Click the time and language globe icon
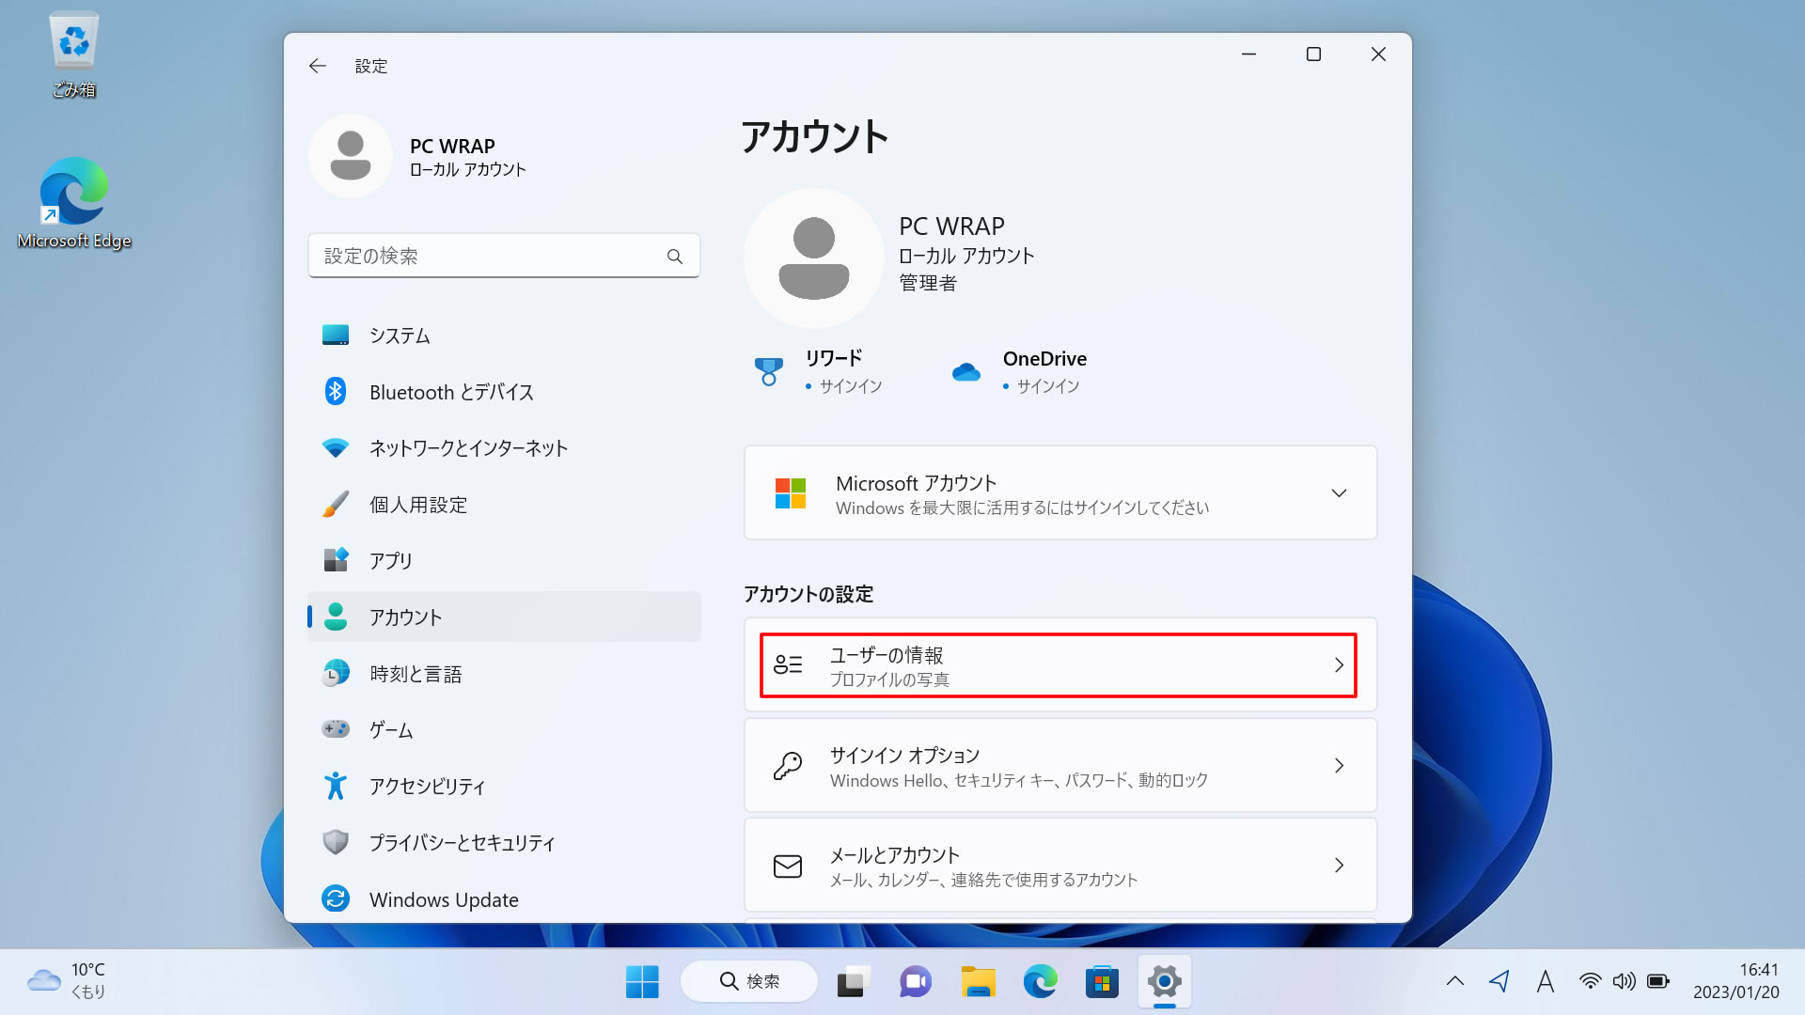The width and height of the screenshot is (1805, 1015). pos(336,673)
